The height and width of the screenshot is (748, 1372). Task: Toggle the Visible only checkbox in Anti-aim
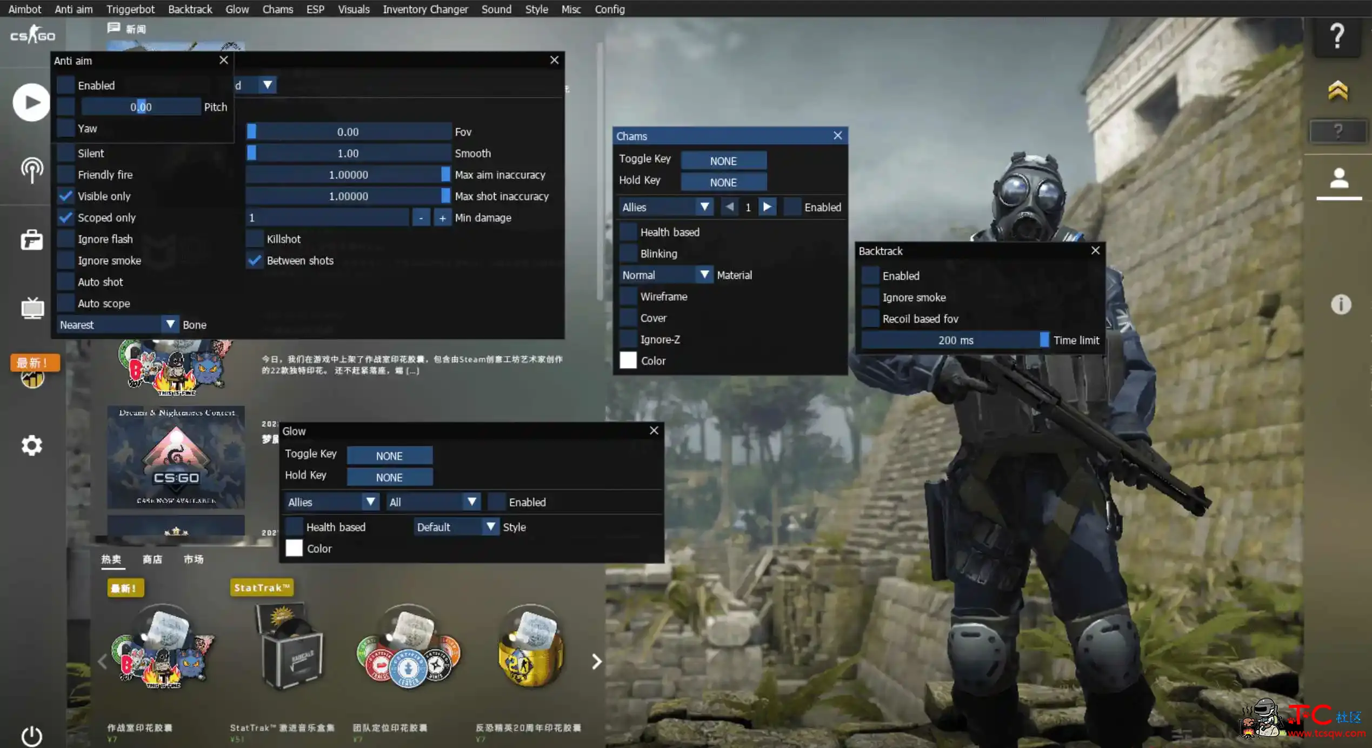(x=65, y=195)
